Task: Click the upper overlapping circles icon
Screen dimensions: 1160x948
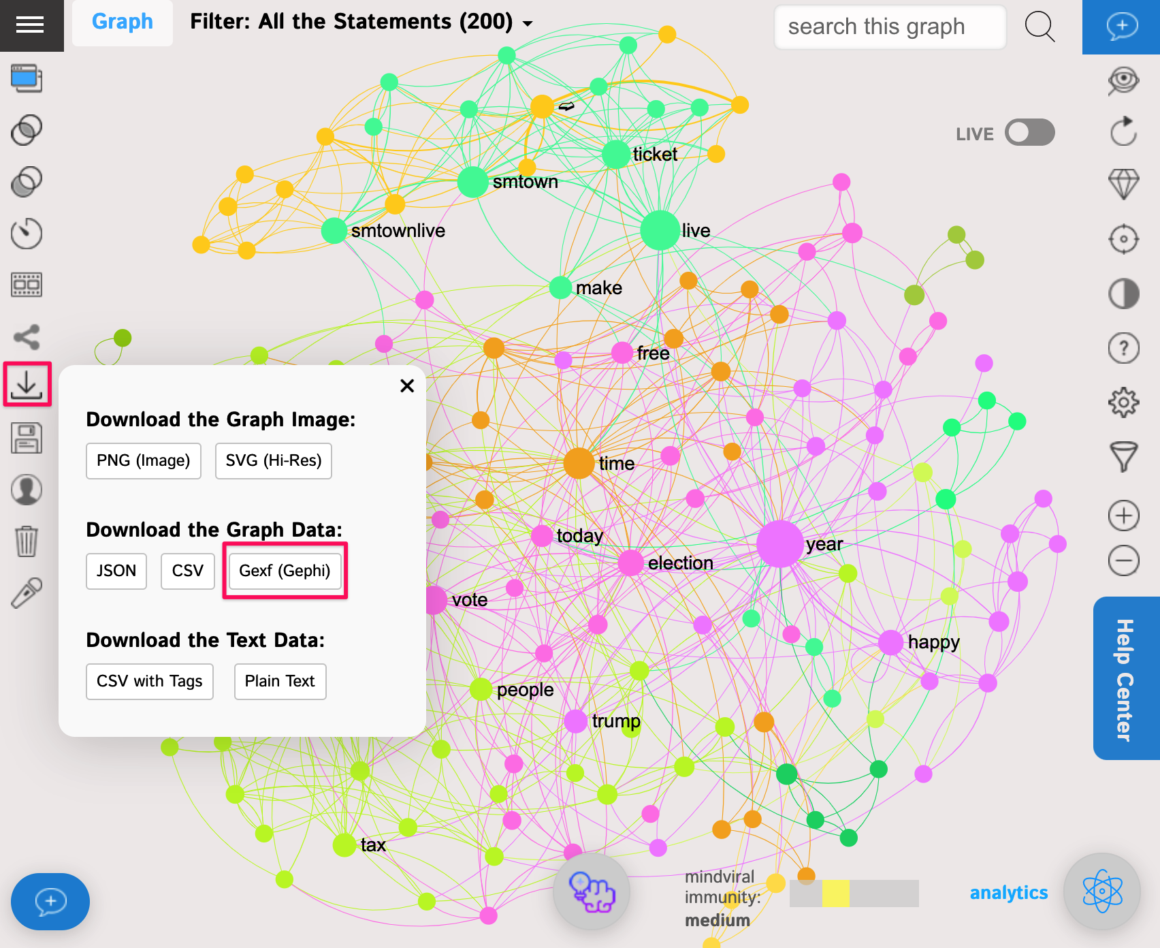Action: click(27, 129)
